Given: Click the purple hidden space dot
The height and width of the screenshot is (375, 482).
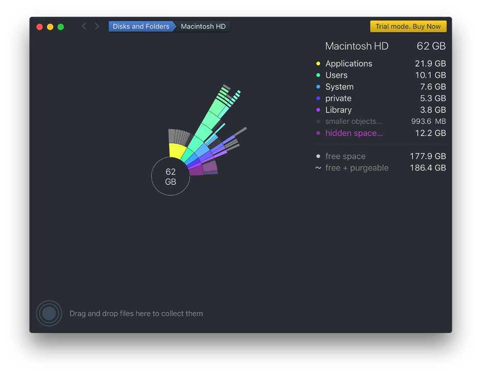Looking at the screenshot, I should [318, 133].
